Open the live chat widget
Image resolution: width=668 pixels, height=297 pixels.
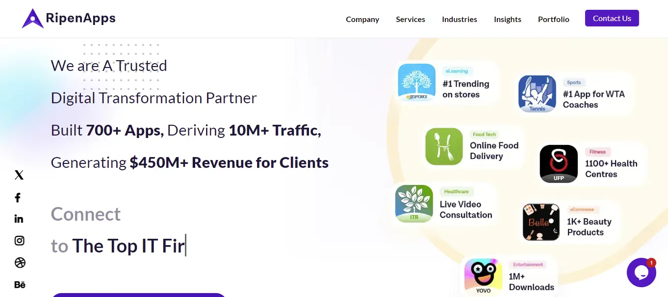tap(642, 272)
